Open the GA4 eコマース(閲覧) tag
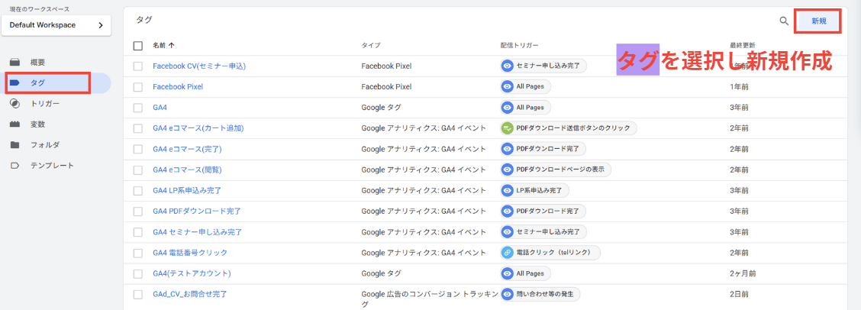 point(187,170)
